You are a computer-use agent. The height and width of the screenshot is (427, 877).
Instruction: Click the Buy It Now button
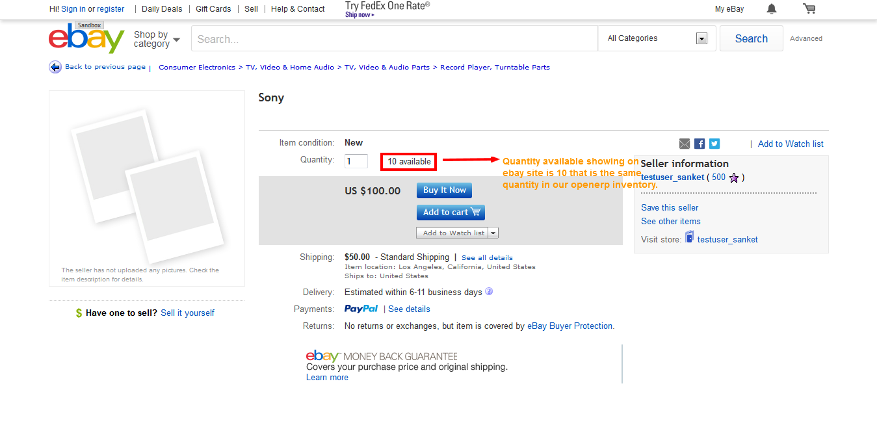point(445,190)
